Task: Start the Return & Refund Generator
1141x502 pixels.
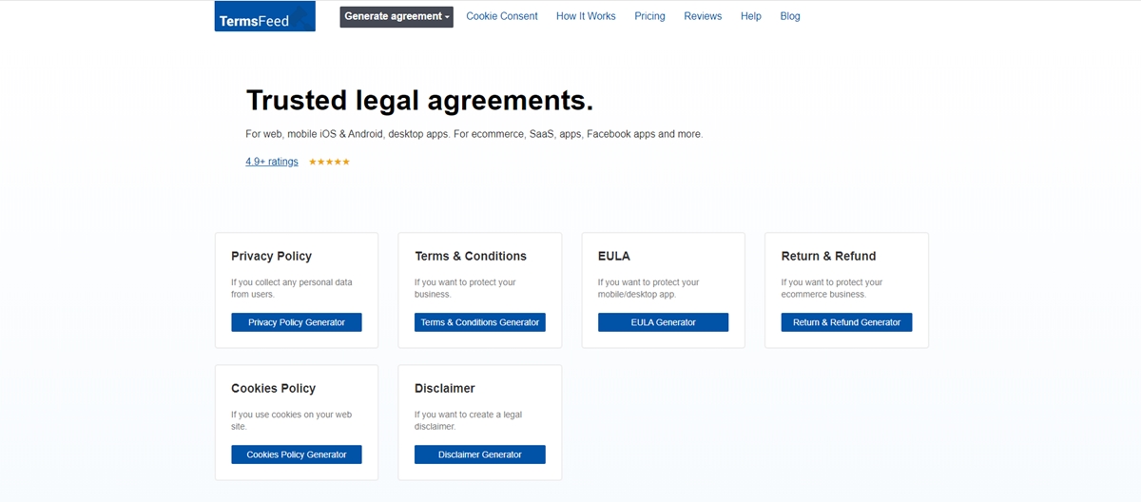Action: pos(847,322)
